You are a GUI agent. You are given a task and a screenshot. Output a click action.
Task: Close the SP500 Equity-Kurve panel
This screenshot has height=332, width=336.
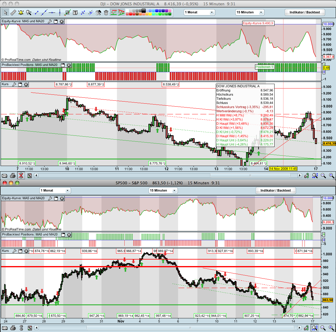click(62, 198)
